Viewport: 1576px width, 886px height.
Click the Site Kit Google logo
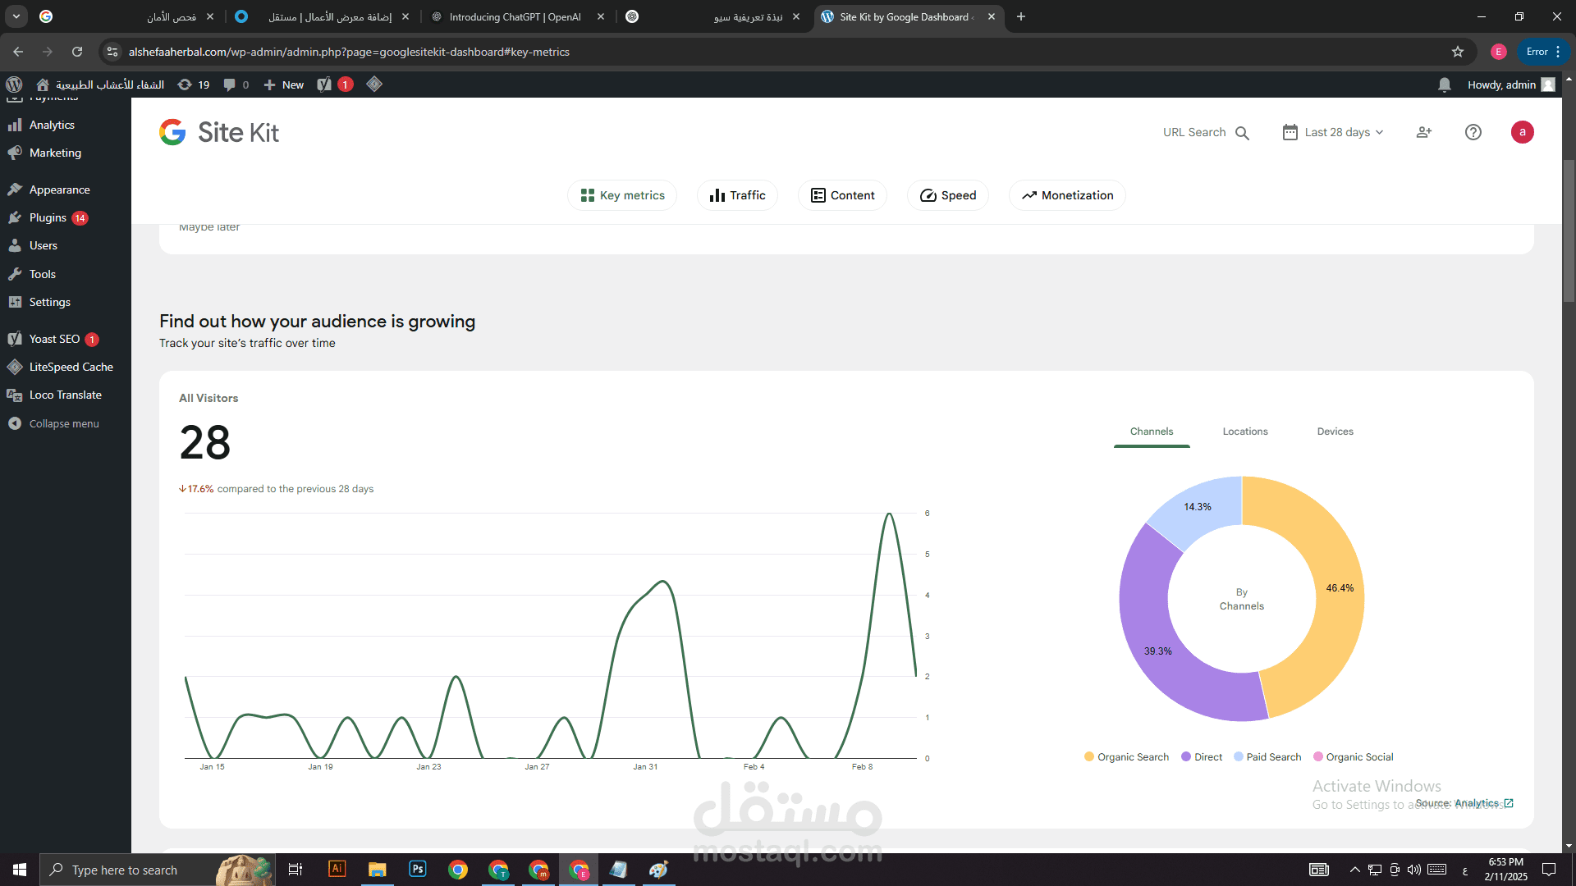click(172, 132)
